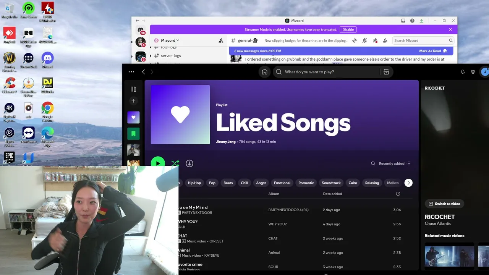Choose the Soundtrack filter chip
This screenshot has height=275, width=489.
point(331,183)
